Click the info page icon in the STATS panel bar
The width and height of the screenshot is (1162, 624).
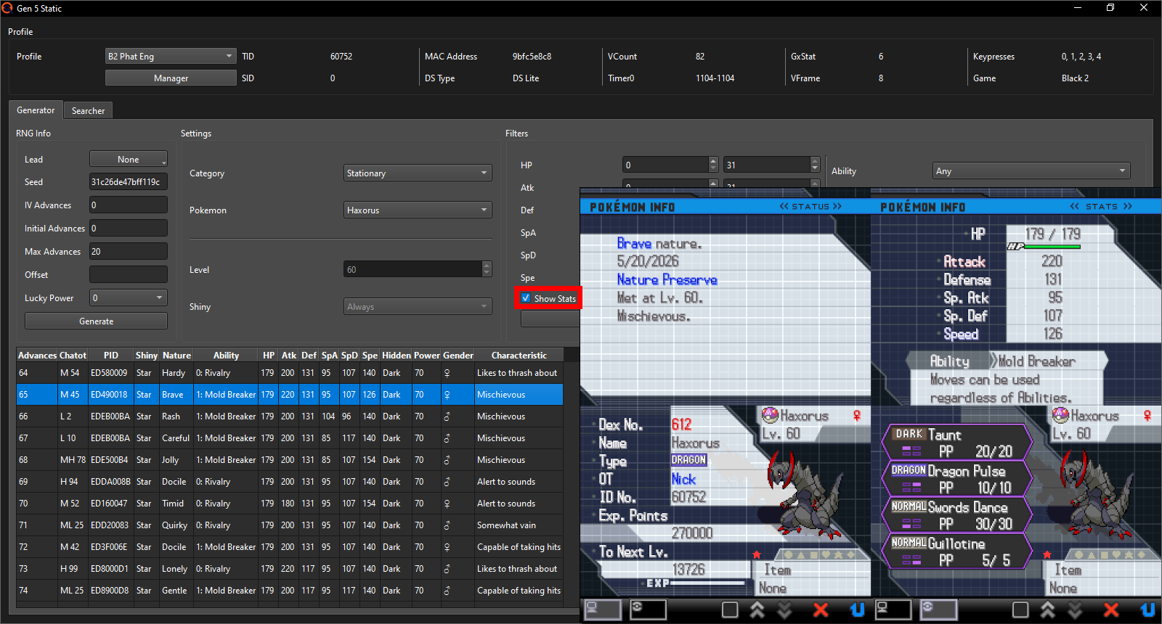(893, 609)
